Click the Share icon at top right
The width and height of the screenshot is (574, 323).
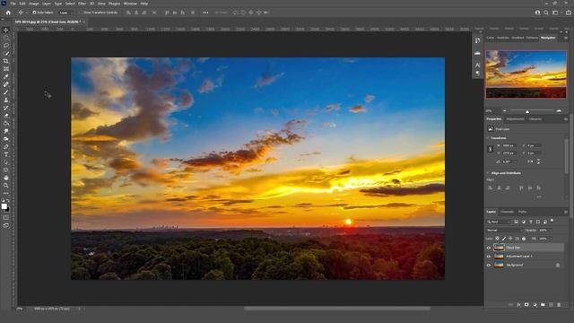pos(569,13)
